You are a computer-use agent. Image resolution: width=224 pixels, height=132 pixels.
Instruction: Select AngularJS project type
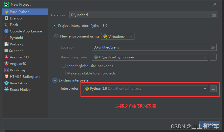click(25, 64)
